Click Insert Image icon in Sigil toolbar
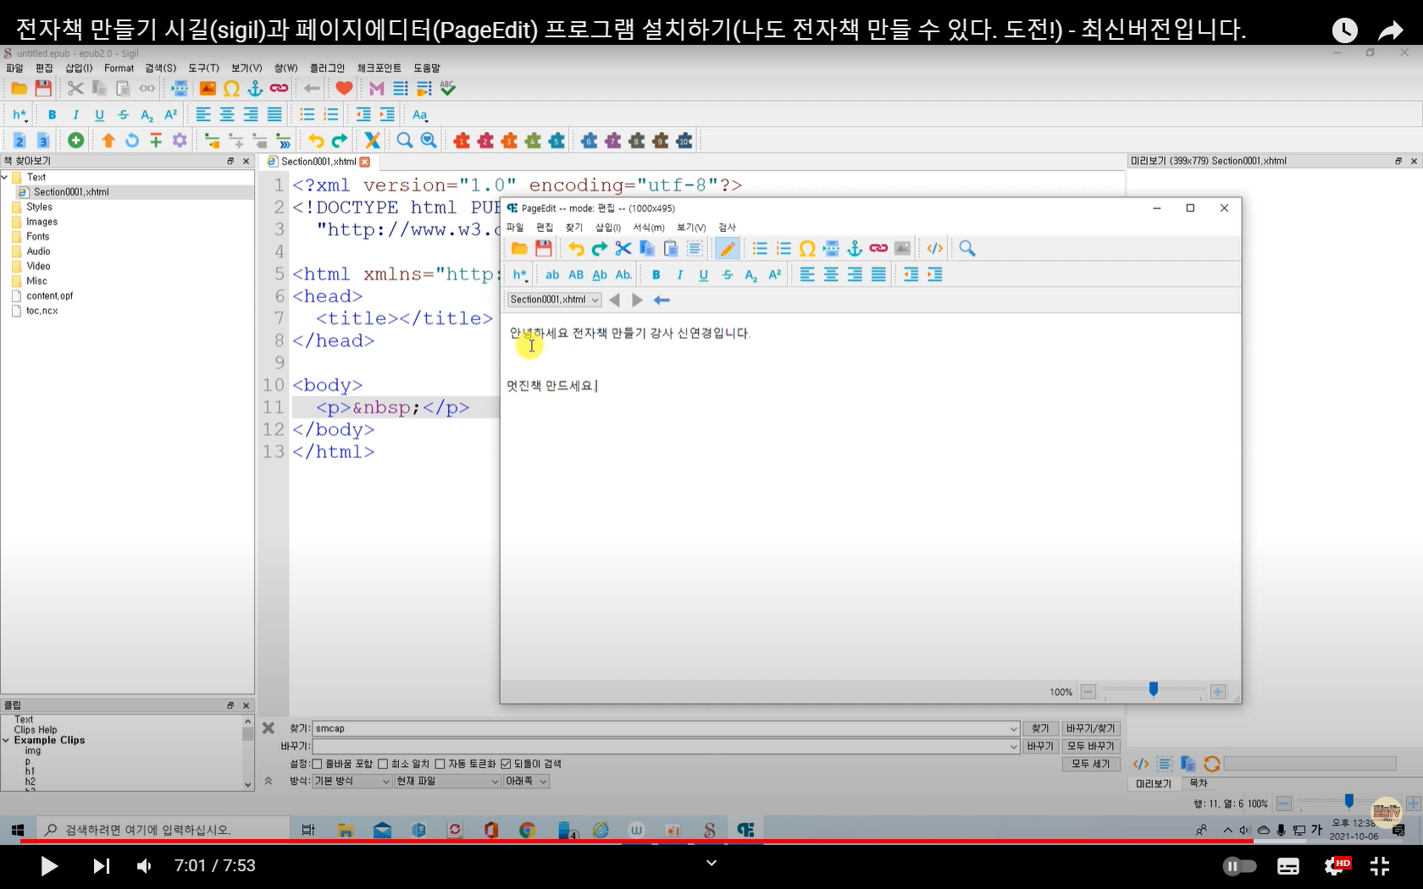This screenshot has height=889, width=1423. (x=208, y=88)
